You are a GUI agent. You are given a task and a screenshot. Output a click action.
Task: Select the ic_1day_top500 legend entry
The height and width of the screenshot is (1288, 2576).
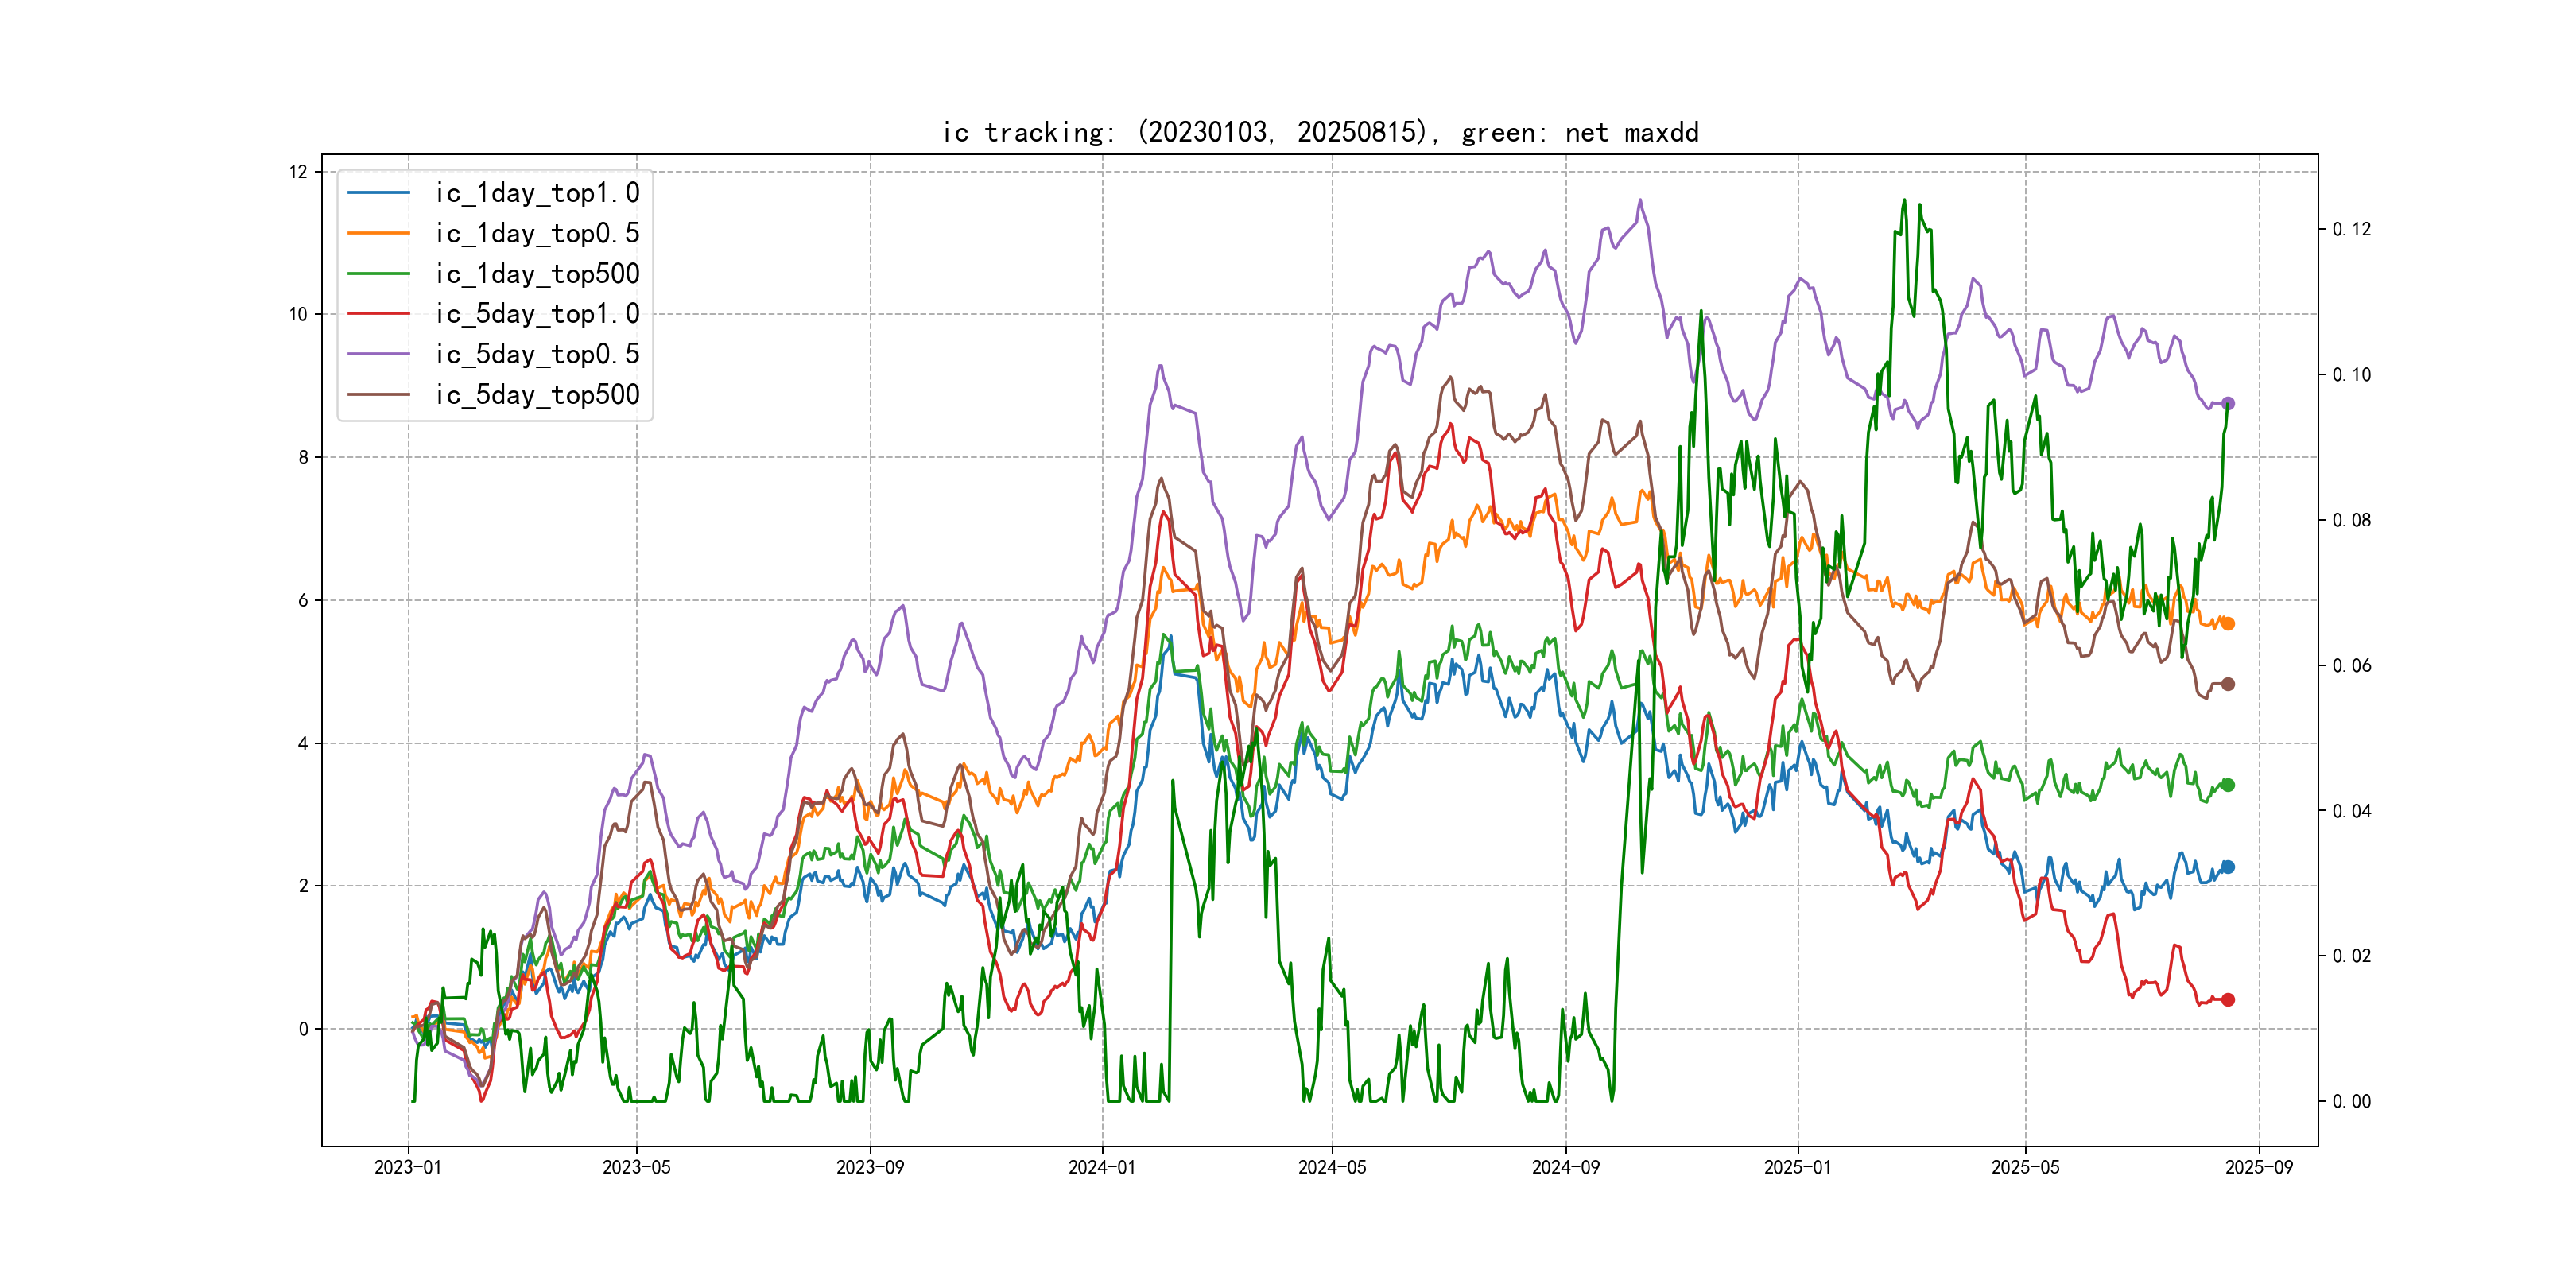coord(537,274)
